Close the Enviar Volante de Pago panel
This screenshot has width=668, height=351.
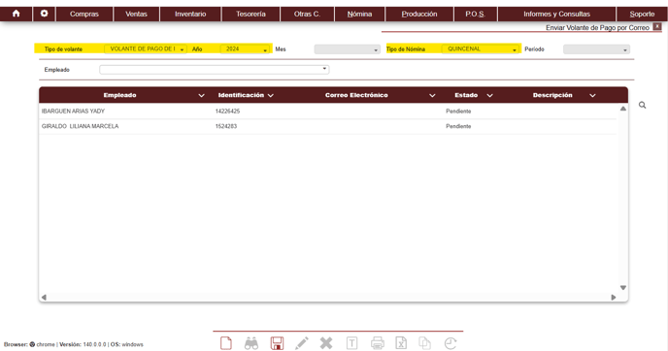tap(657, 26)
